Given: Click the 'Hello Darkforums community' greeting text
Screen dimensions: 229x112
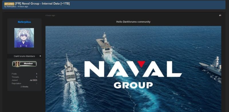Looking at the screenshot, I should point(133,22).
